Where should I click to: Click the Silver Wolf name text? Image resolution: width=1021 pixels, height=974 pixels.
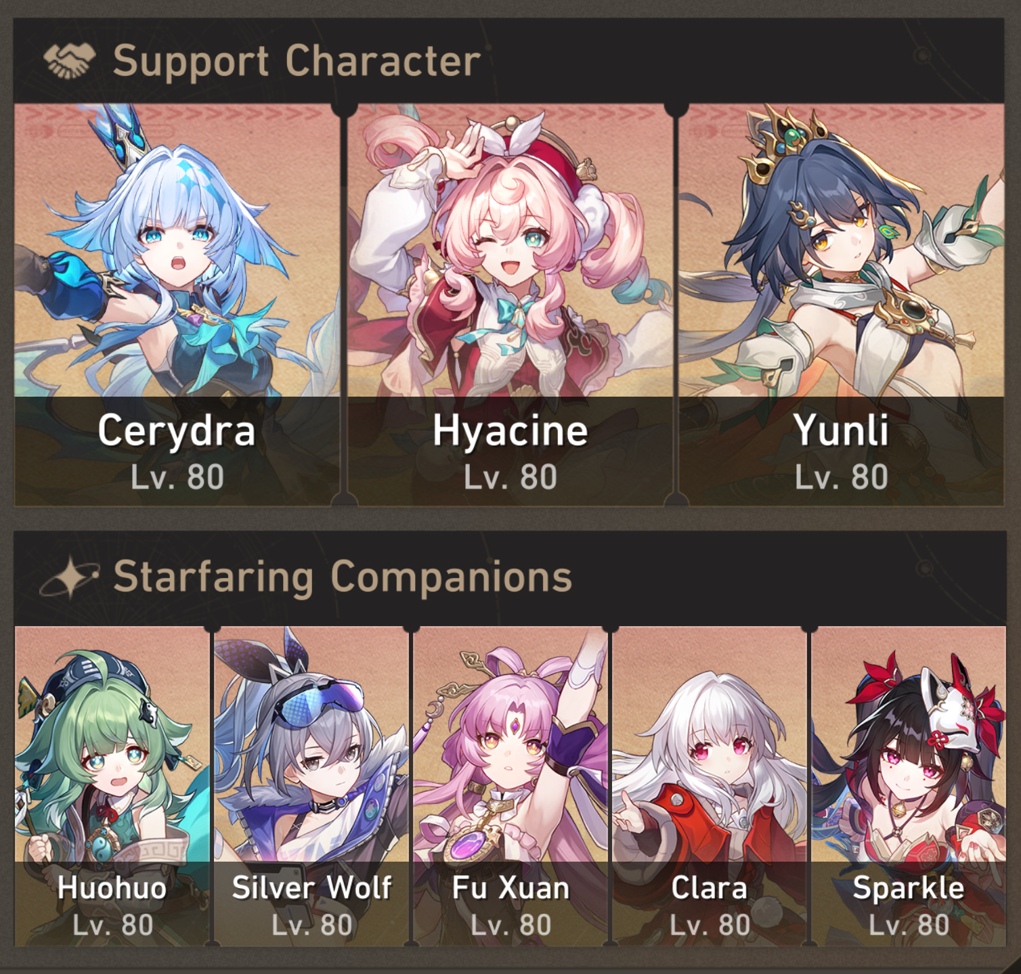[x=311, y=888]
